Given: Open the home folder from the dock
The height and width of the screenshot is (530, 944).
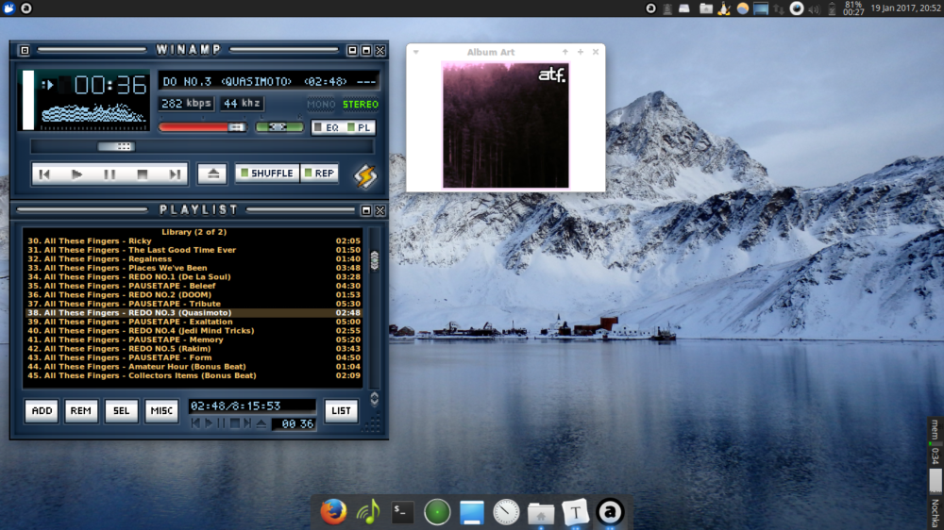Looking at the screenshot, I should pos(541,513).
